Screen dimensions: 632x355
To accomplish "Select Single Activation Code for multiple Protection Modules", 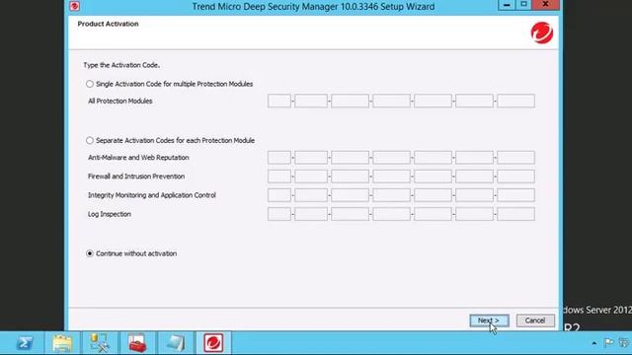I will [90, 84].
